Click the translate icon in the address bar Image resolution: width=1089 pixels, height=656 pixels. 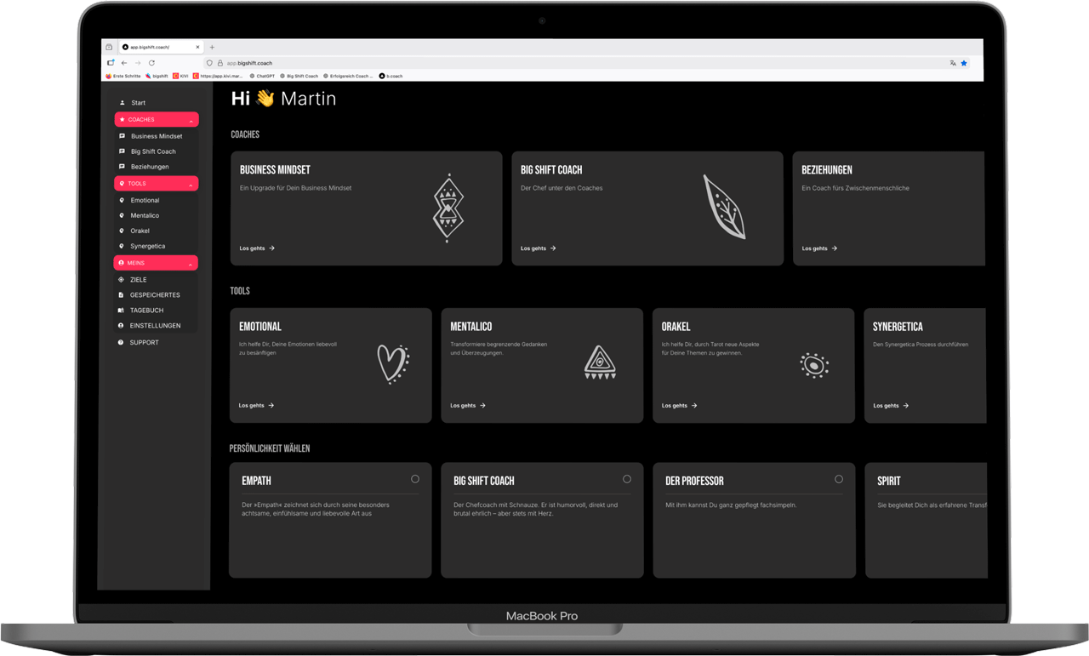[x=952, y=63]
